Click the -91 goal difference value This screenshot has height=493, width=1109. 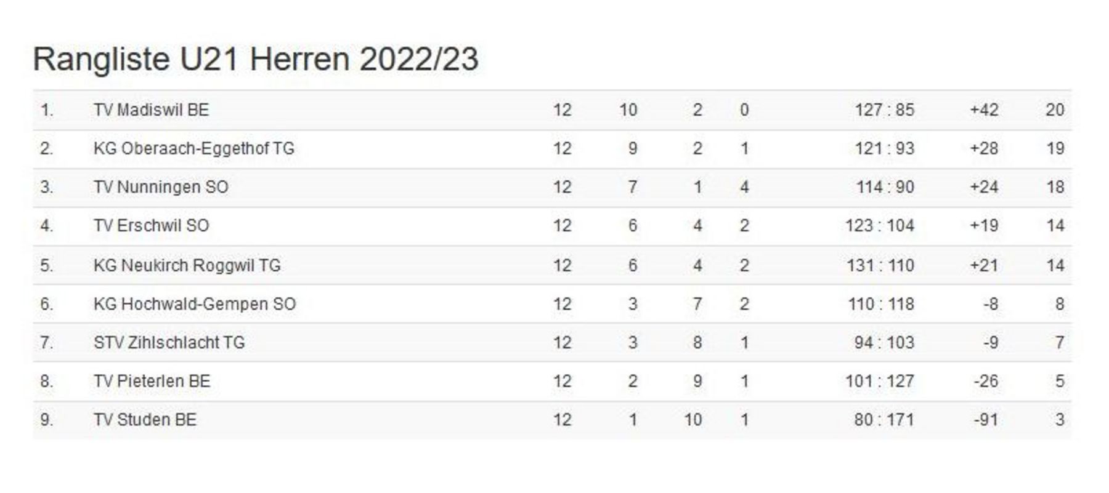(x=986, y=420)
